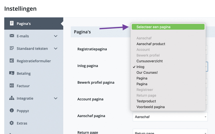The image size is (215, 134).
Task: Click the Factuur invoice icon
Action: point(11,86)
